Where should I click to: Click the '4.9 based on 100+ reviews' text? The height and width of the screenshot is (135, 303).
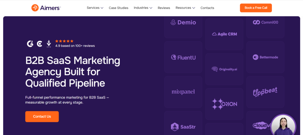point(75,46)
